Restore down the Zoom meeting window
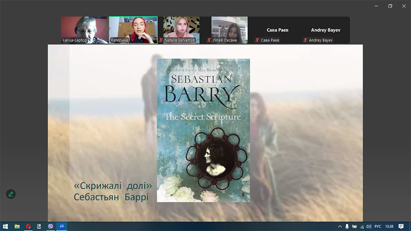This screenshot has height=231, width=411. tap(390, 6)
